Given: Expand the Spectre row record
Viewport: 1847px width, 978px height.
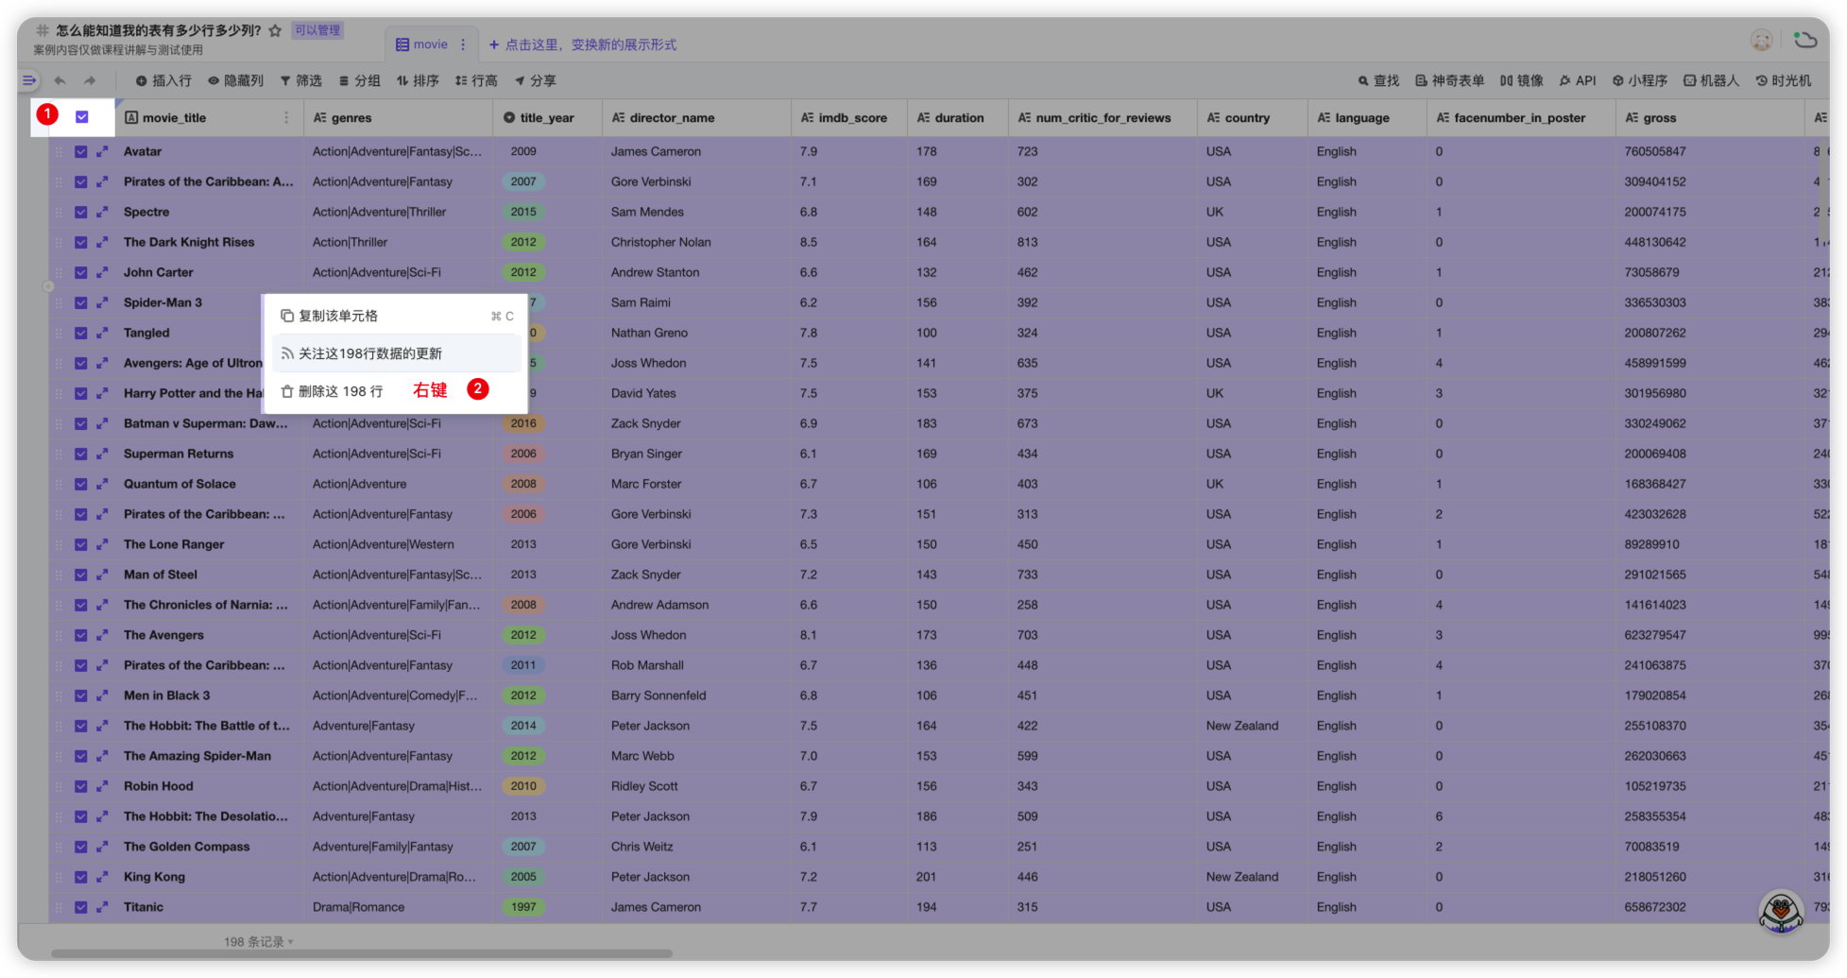Looking at the screenshot, I should pos(102,212).
